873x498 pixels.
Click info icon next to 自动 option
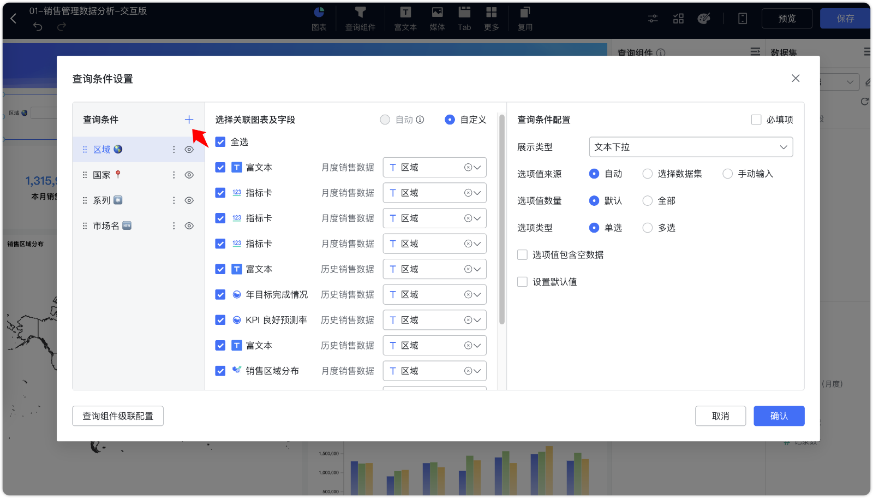pyautogui.click(x=420, y=120)
